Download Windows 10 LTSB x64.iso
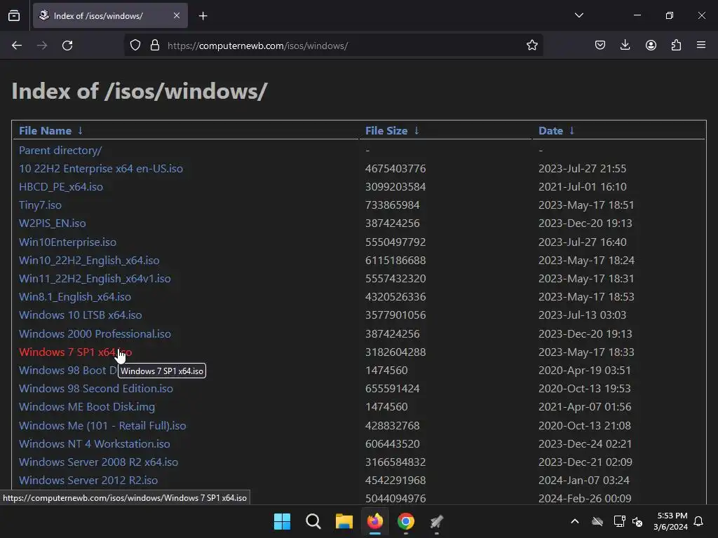This screenshot has height=538, width=718. 80,315
